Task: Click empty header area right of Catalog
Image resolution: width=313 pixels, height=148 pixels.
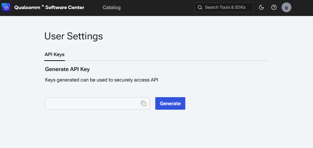Action: tap(157, 7)
